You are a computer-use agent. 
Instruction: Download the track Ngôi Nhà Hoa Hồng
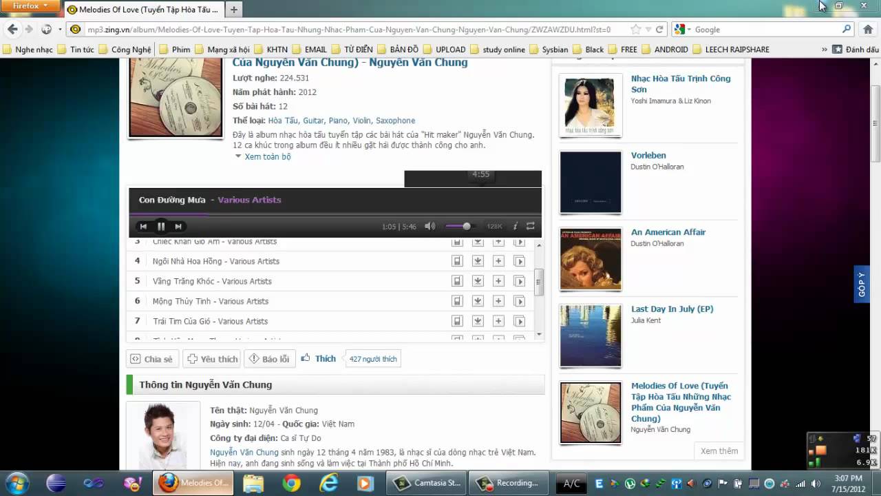pos(478,261)
